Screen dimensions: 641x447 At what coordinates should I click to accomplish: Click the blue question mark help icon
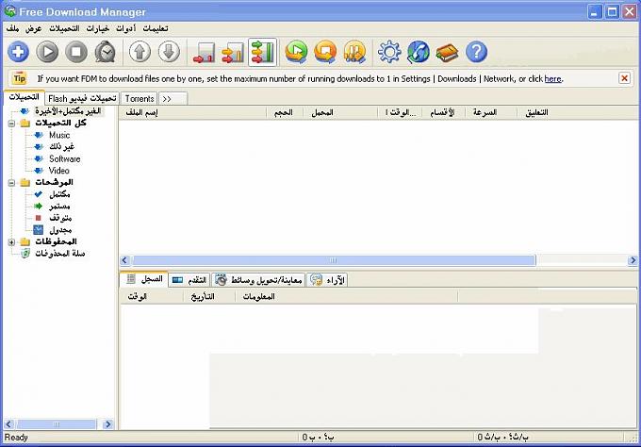coord(476,52)
